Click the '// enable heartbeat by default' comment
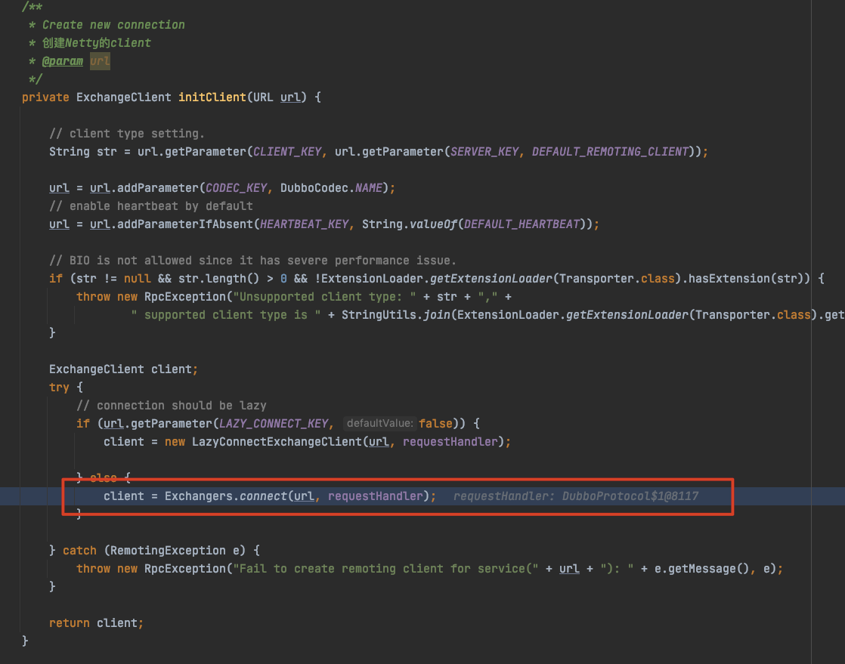This screenshot has width=845, height=664. tap(151, 206)
